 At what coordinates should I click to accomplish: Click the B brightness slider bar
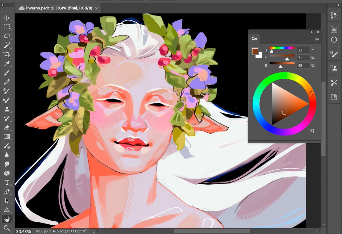282,63
